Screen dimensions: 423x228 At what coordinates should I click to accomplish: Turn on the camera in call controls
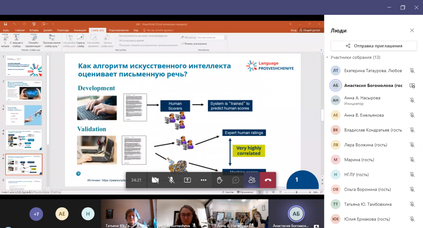(x=155, y=180)
